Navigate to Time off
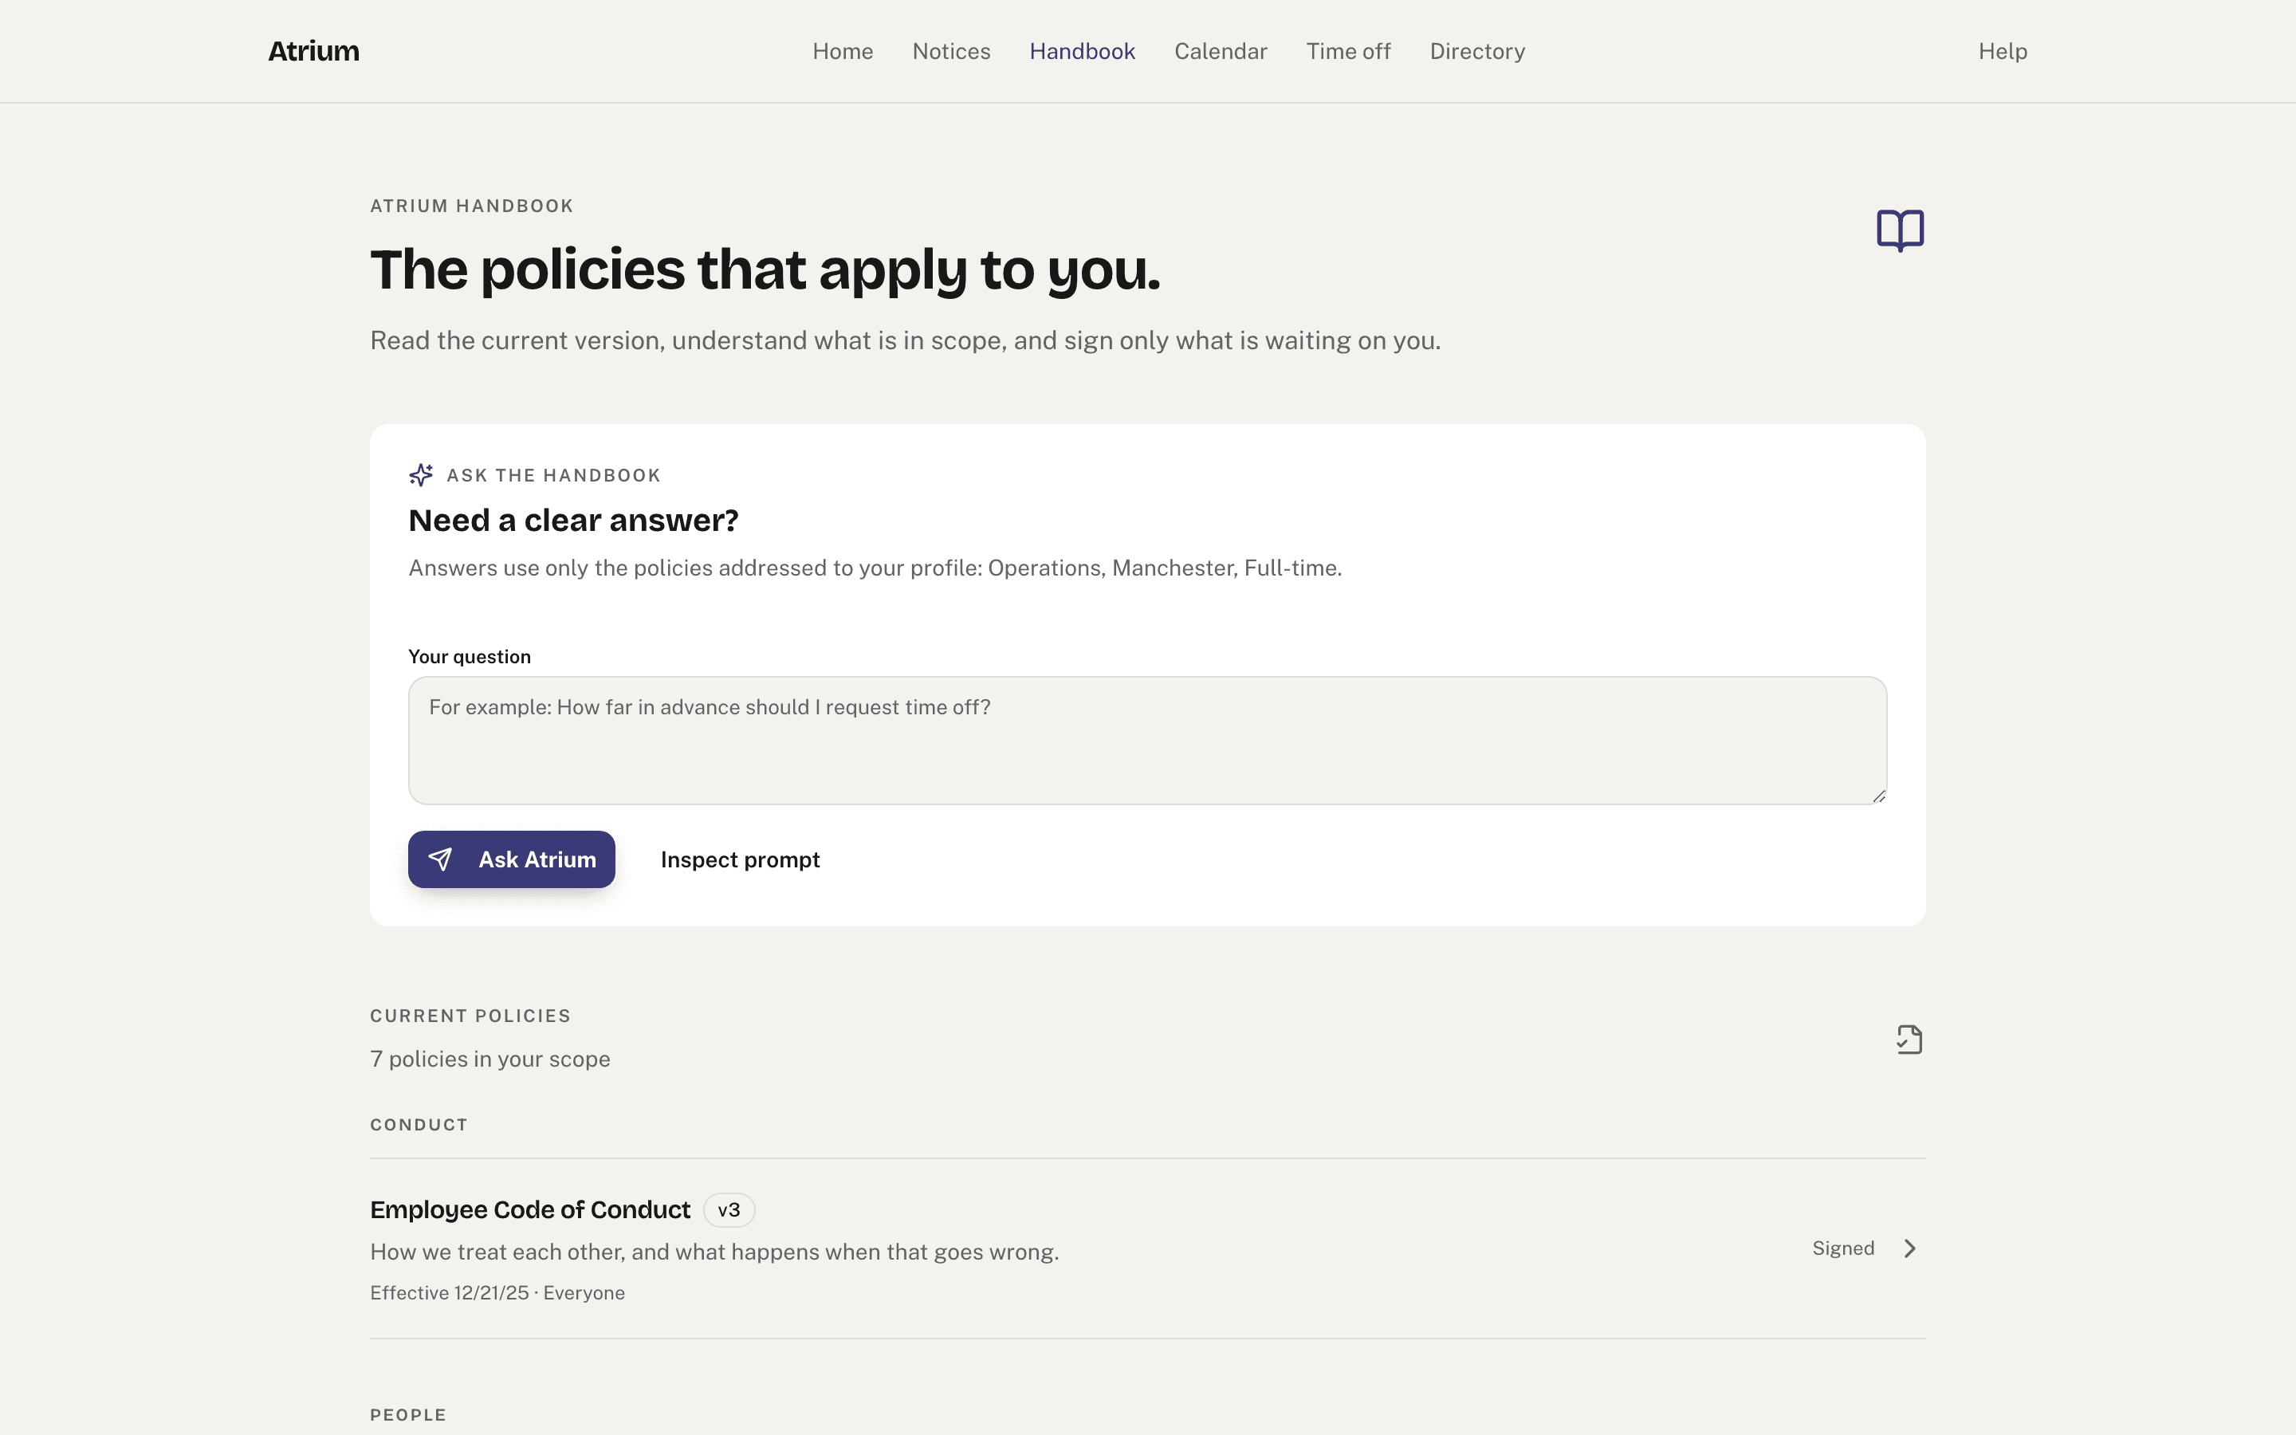 (1348, 51)
